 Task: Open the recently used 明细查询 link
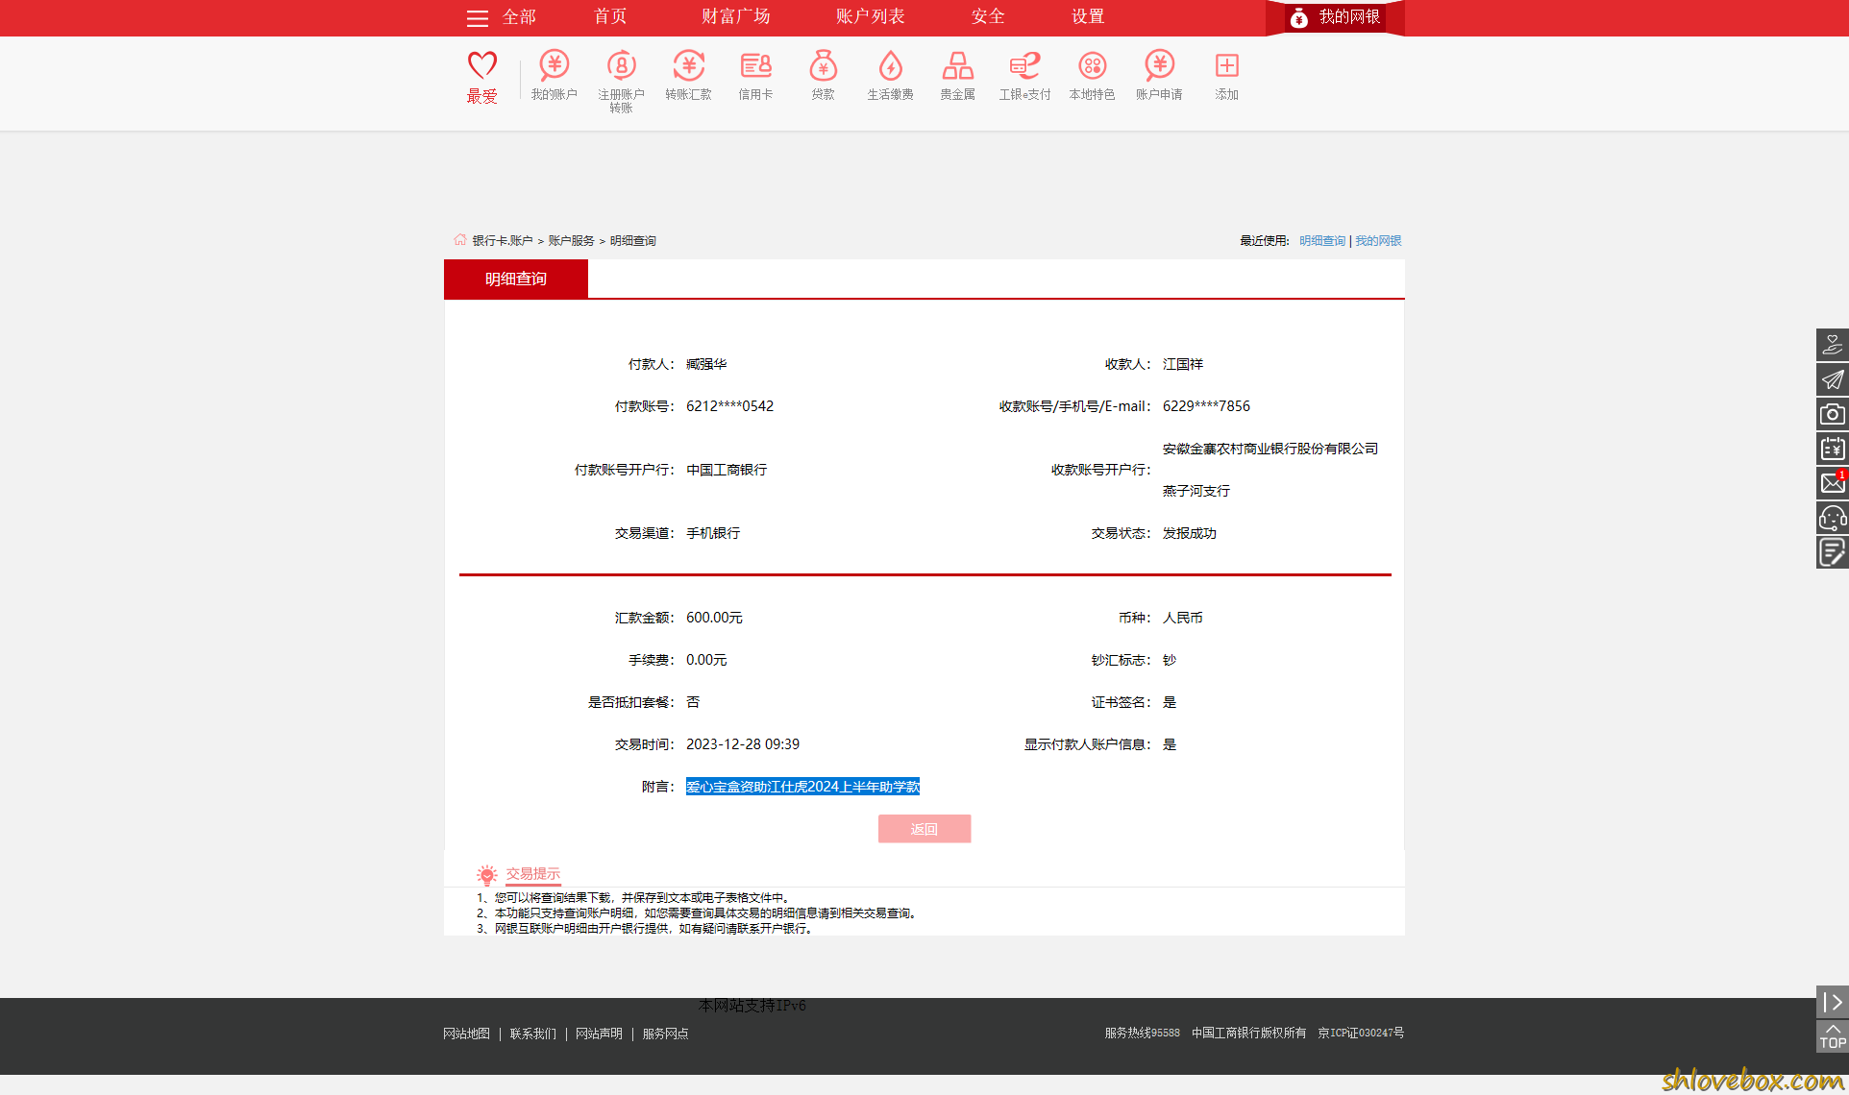coord(1322,241)
